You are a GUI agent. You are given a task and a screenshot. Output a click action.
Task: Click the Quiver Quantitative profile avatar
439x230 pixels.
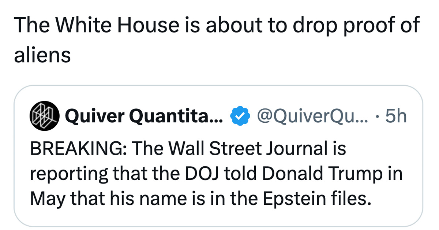click(44, 116)
